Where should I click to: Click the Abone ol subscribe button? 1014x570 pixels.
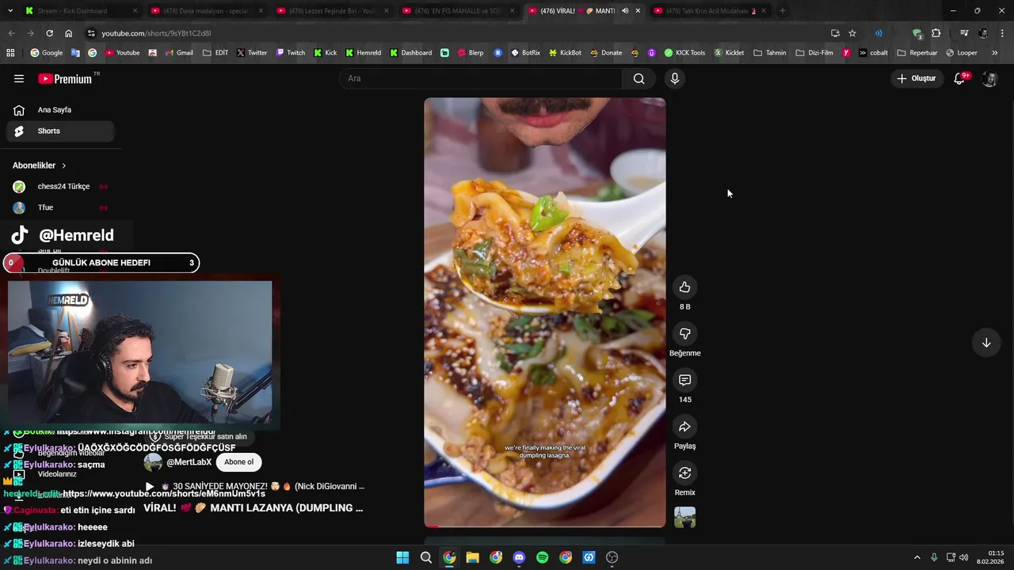[238, 462]
